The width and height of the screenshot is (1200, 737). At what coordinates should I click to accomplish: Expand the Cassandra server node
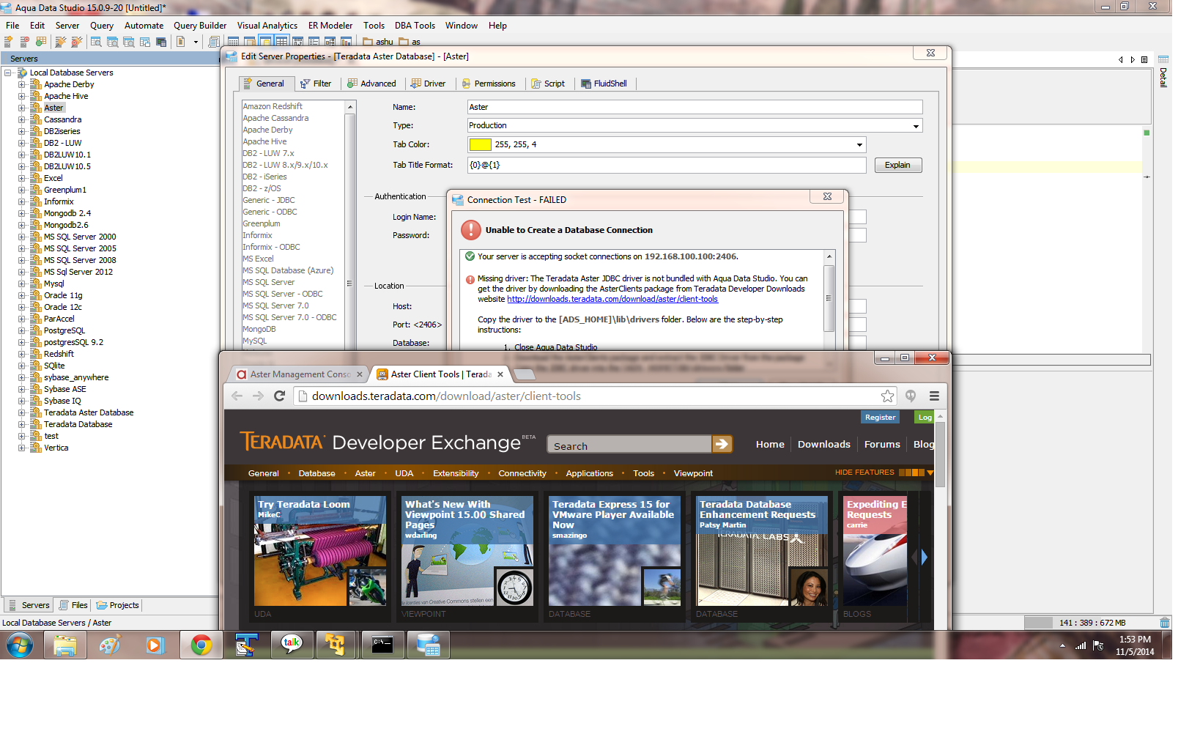[21, 119]
